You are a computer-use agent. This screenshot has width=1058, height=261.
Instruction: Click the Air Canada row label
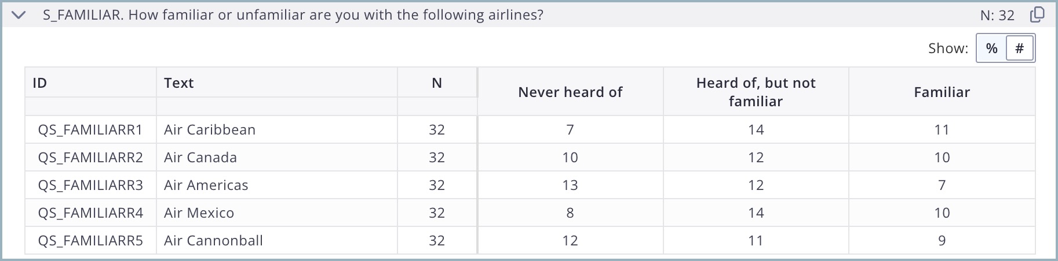[x=200, y=157]
